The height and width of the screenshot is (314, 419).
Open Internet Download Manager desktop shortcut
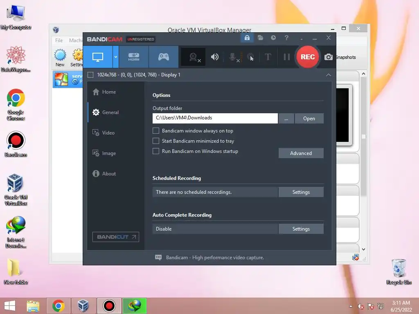click(16, 232)
